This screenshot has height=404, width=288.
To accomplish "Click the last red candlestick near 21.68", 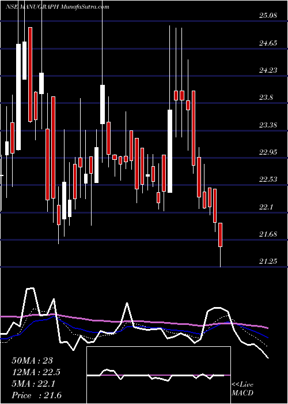I will tap(221, 235).
